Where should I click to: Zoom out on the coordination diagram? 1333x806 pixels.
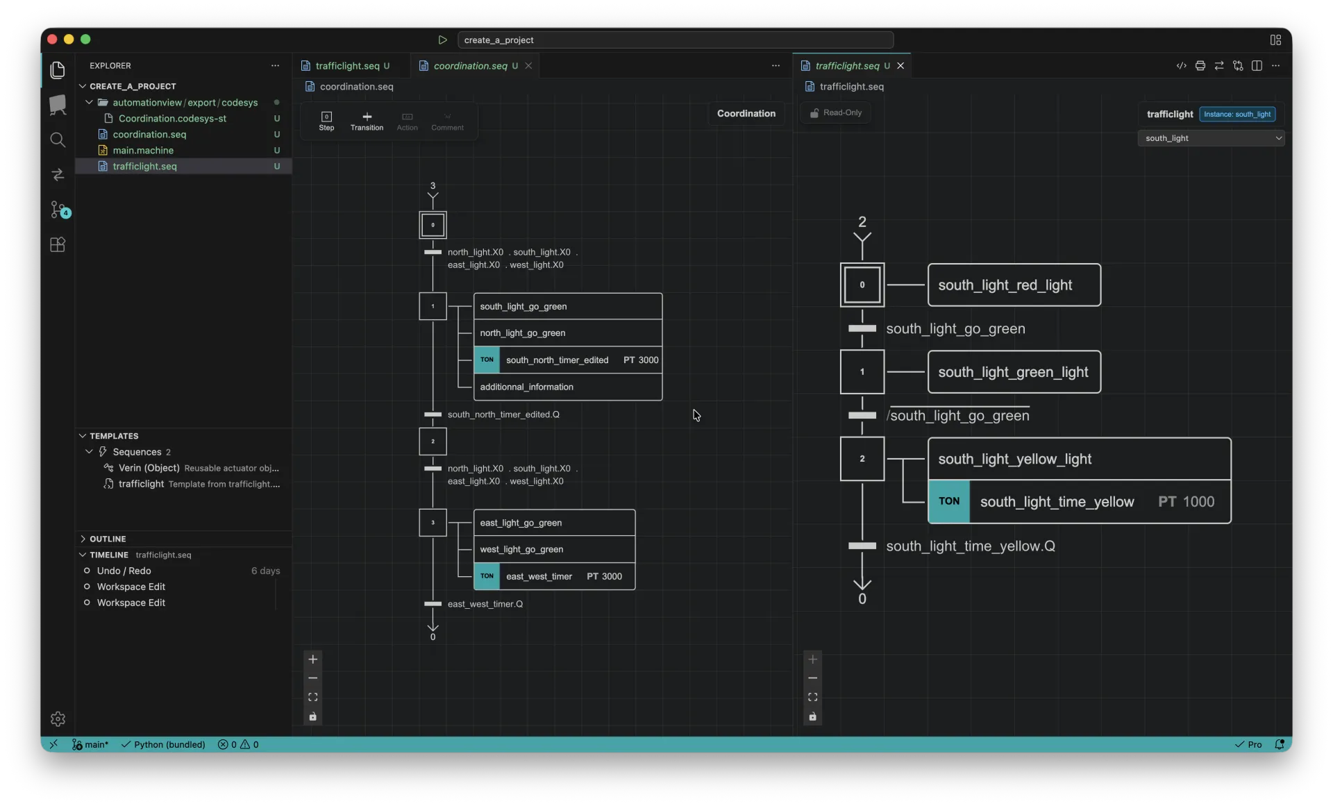[x=312, y=678]
